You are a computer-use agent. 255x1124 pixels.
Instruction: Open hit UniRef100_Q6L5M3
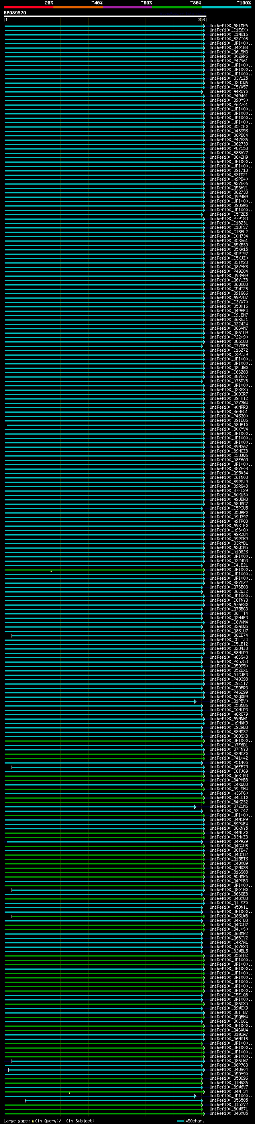tap(228, 52)
